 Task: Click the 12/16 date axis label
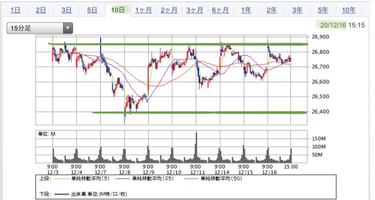click(x=269, y=172)
